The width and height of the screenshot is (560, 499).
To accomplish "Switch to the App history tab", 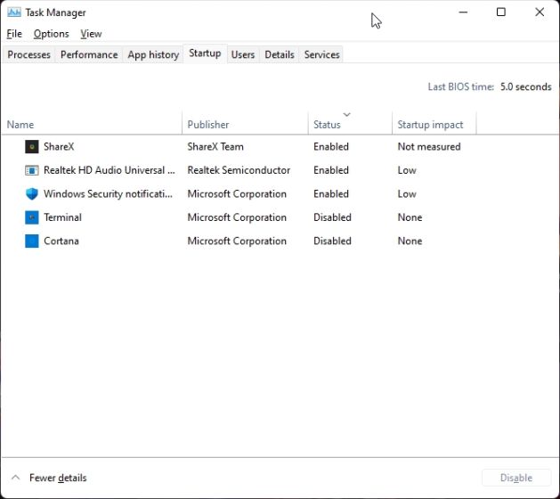I will coord(153,54).
